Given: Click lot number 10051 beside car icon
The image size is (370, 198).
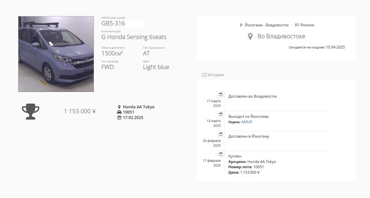Looking at the screenshot, I should point(129,112).
